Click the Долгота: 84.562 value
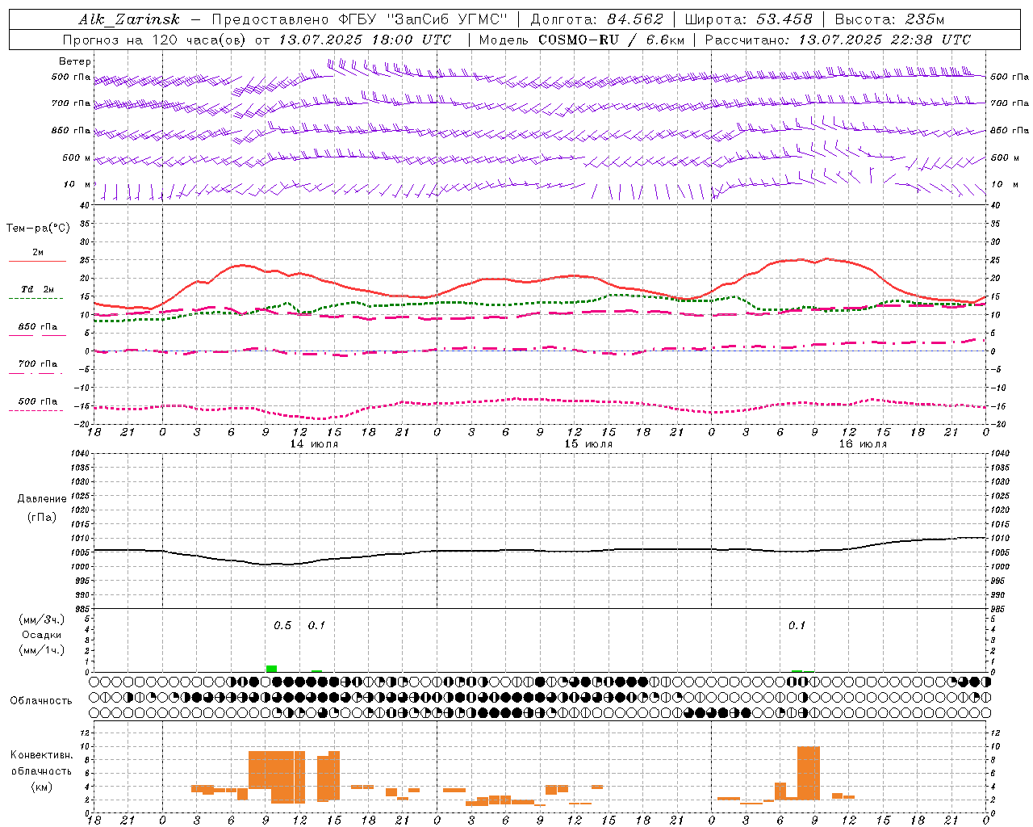Image resolution: width=1033 pixels, height=827 pixels. 596,19
